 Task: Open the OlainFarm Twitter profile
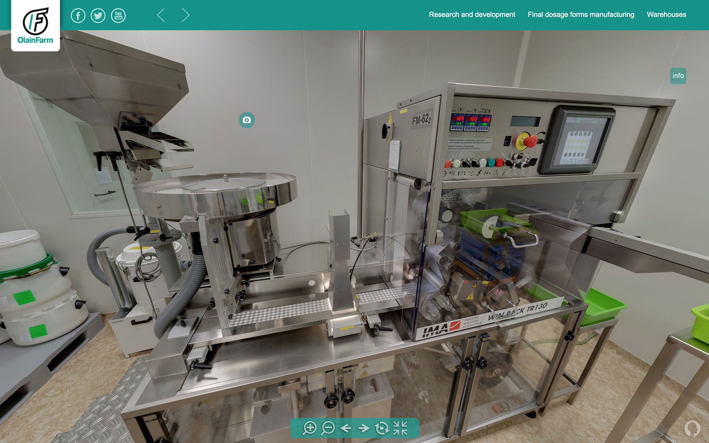[x=98, y=16]
